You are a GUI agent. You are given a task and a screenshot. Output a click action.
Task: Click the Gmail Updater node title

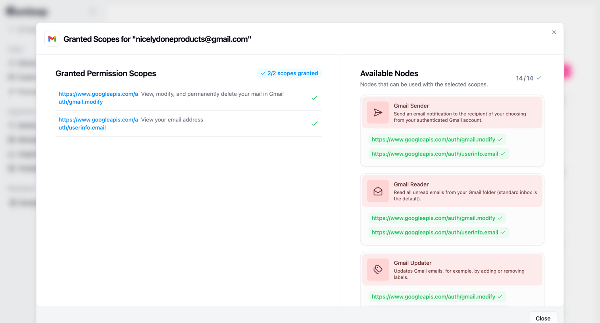412,263
